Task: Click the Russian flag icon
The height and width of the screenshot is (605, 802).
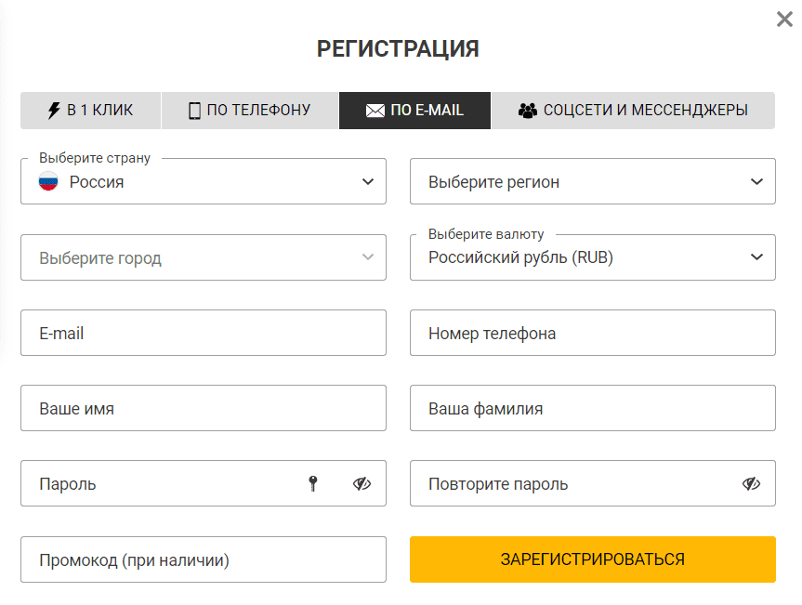Action: (48, 182)
